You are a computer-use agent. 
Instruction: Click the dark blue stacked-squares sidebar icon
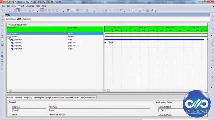2,56
